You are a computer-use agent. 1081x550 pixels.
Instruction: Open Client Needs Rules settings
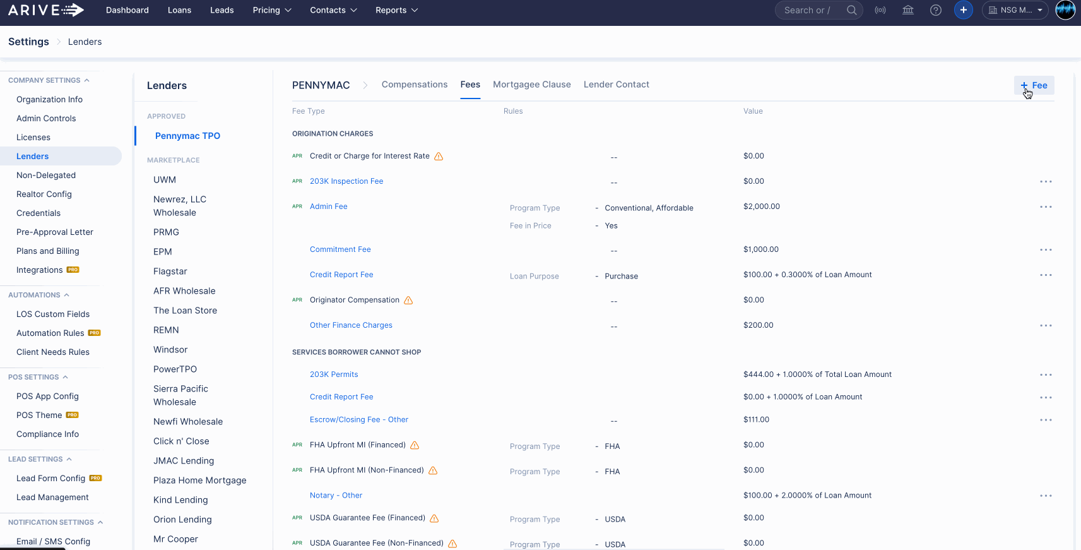[x=53, y=352]
